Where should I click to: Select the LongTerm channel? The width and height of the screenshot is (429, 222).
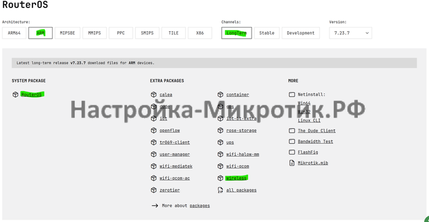(x=236, y=33)
